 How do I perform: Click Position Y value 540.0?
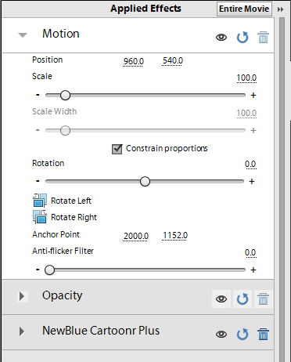point(173,61)
